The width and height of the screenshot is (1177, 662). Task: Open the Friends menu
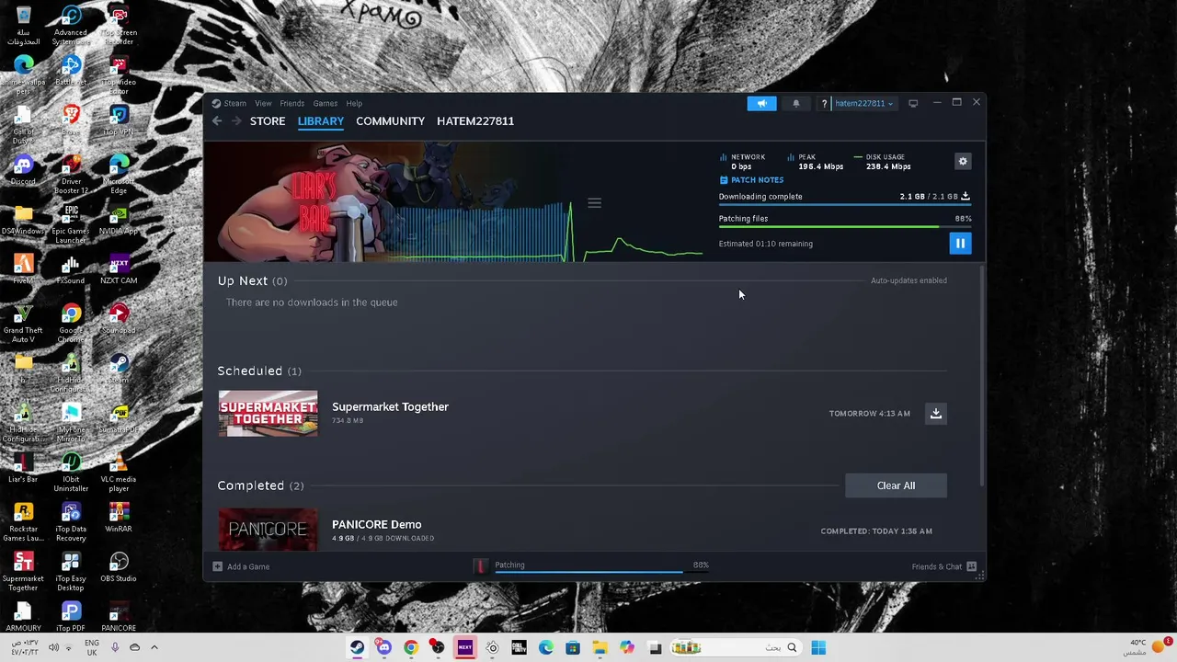coord(292,103)
